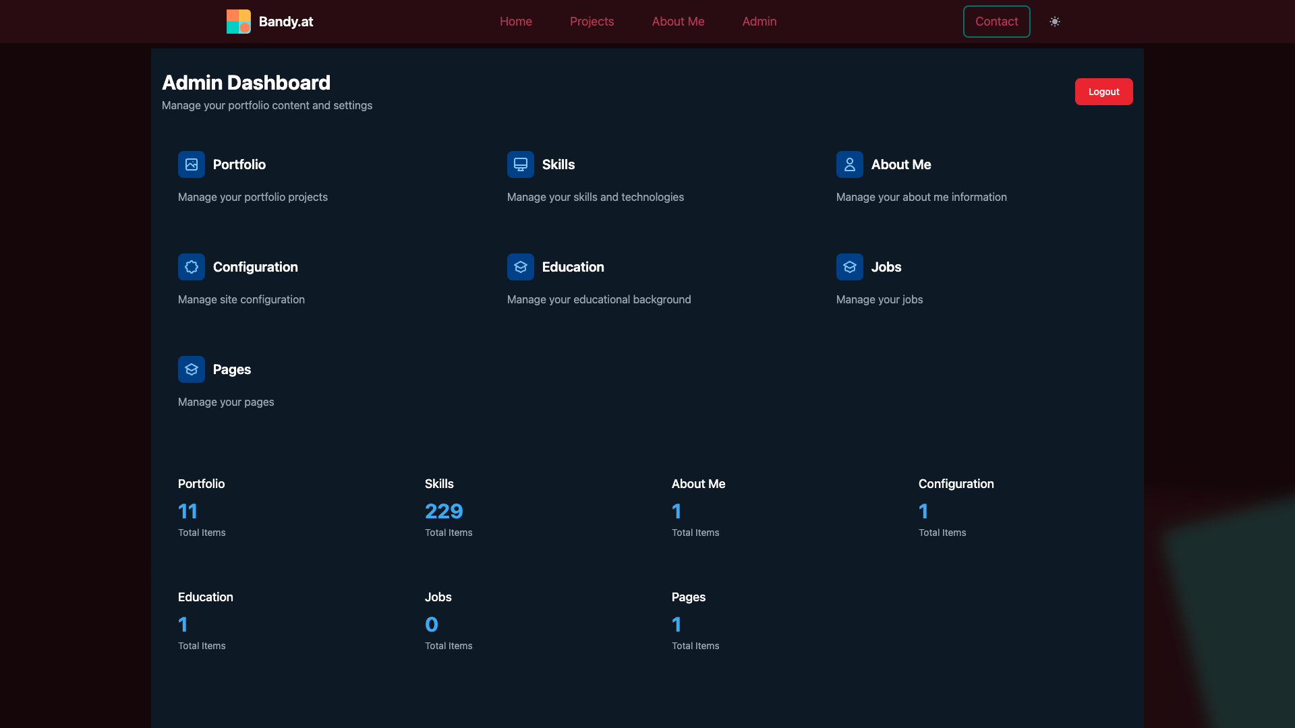
Task: Click 'Manage your jobs' text
Action: 880,299
